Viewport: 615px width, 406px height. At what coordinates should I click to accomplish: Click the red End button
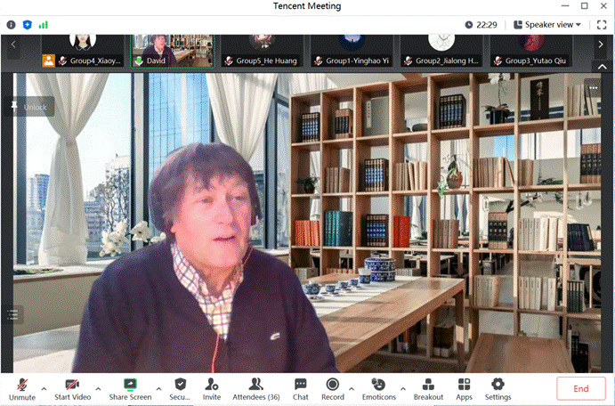(580, 388)
